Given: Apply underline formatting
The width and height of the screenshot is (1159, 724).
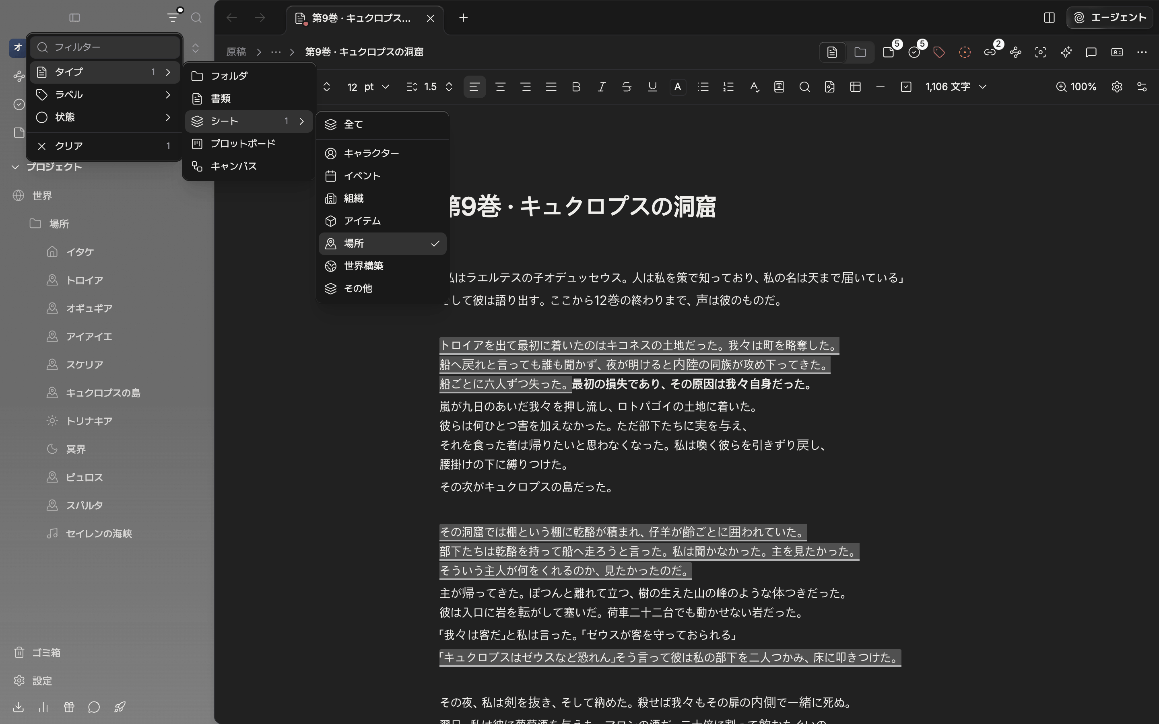Looking at the screenshot, I should point(652,86).
